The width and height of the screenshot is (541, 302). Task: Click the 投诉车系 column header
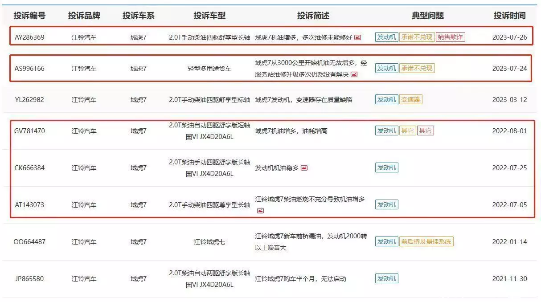[139, 16]
